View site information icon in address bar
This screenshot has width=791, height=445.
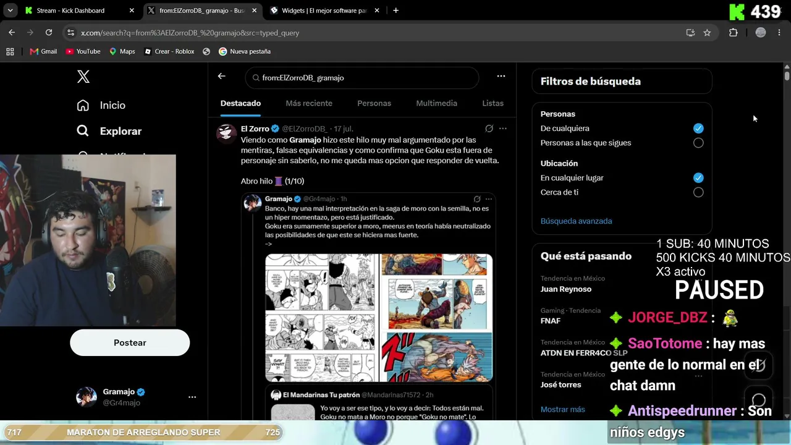[70, 33]
